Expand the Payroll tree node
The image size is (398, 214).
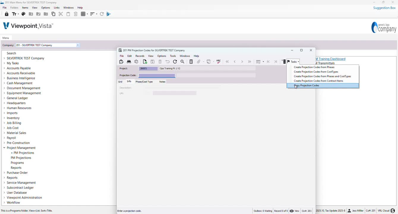pyautogui.click(x=4, y=138)
